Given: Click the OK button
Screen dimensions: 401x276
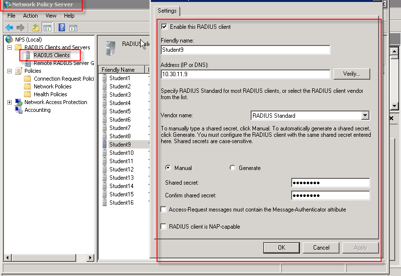Looking at the screenshot, I should [281, 248].
